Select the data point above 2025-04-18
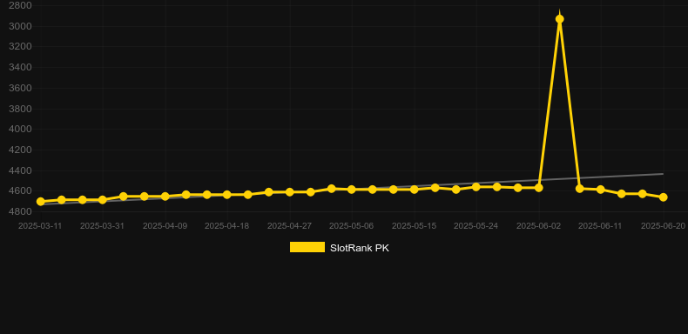Viewport: 688px width, 334px height. 226,195
